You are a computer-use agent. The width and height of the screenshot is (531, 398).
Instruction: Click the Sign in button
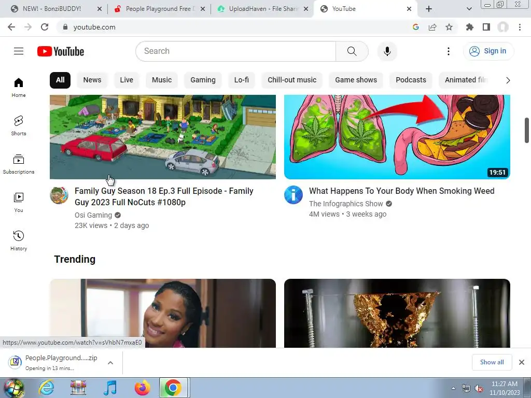pos(488,51)
